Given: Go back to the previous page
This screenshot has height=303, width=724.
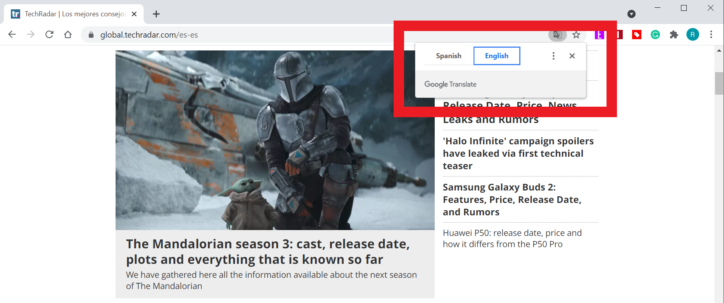Looking at the screenshot, I should point(12,35).
